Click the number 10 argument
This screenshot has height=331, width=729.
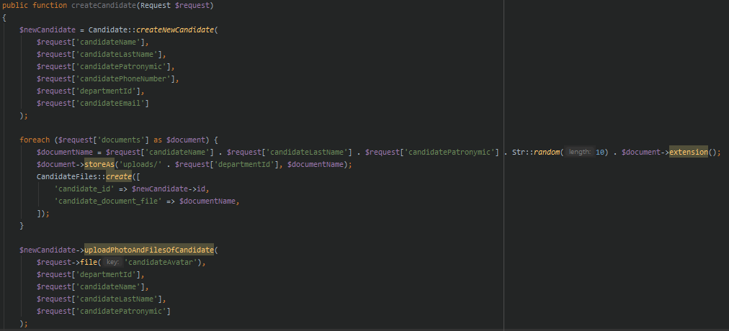(600, 153)
